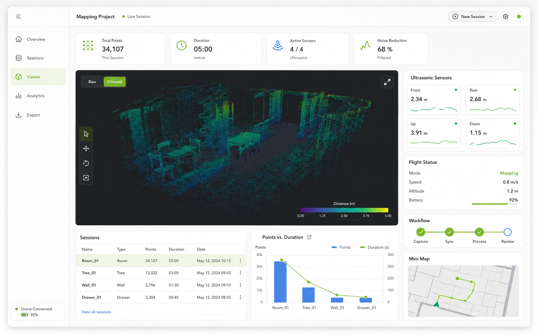Click the Live Session indicator
538x336 pixels.
136,17
